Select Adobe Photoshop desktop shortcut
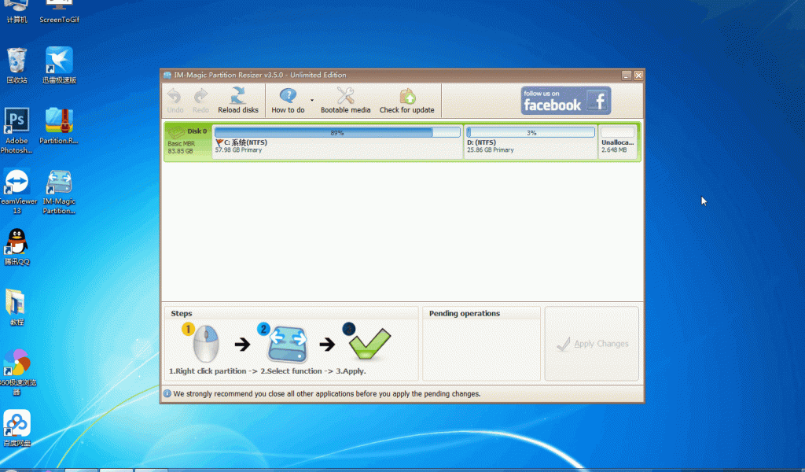805x472 pixels. pos(17,131)
